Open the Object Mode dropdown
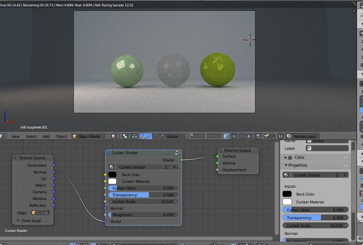Screen dimensions: 363x245 [89, 136]
